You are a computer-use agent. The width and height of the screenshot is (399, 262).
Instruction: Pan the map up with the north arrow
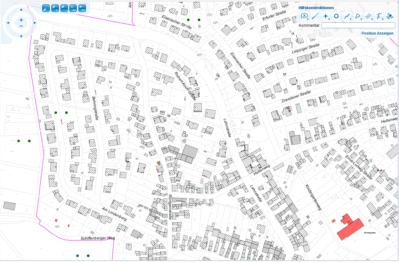pos(21,10)
